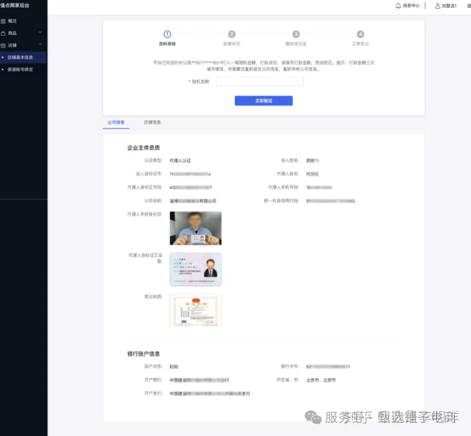Click the 店铺 store icon in sidebar

(3, 45)
